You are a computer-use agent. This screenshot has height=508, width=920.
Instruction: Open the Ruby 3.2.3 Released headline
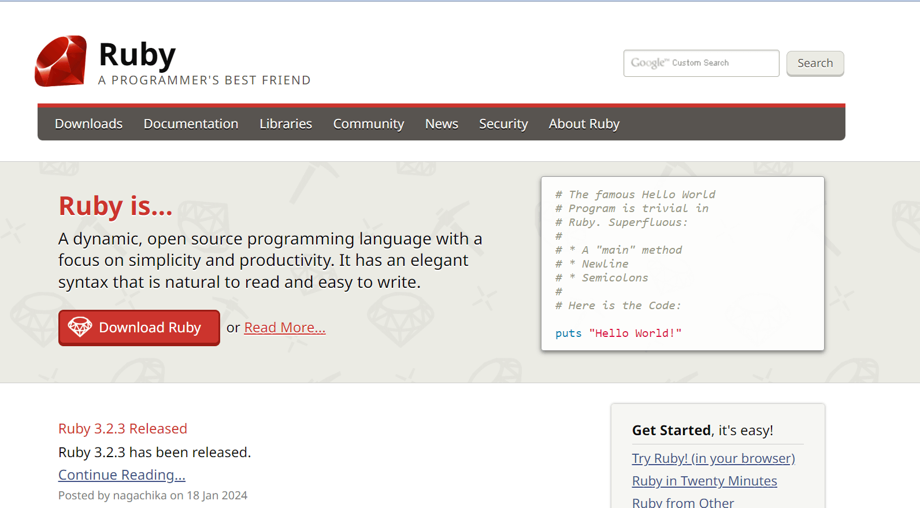tap(123, 428)
